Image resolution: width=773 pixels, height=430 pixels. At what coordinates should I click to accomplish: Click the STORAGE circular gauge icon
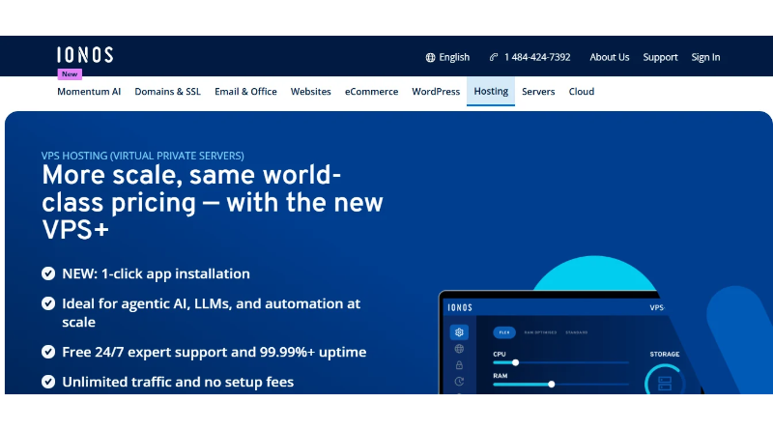click(x=664, y=380)
